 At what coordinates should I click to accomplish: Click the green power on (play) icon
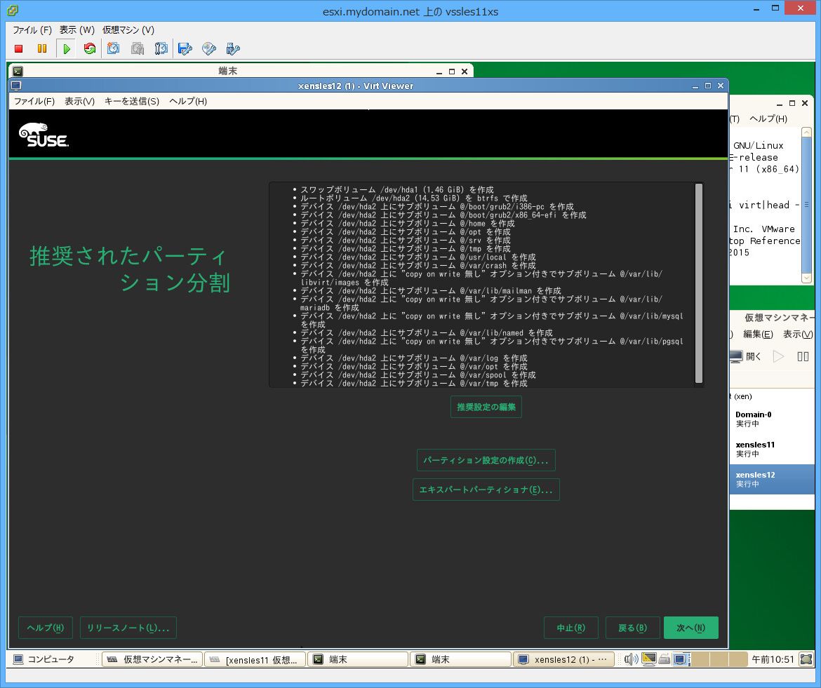click(67, 48)
